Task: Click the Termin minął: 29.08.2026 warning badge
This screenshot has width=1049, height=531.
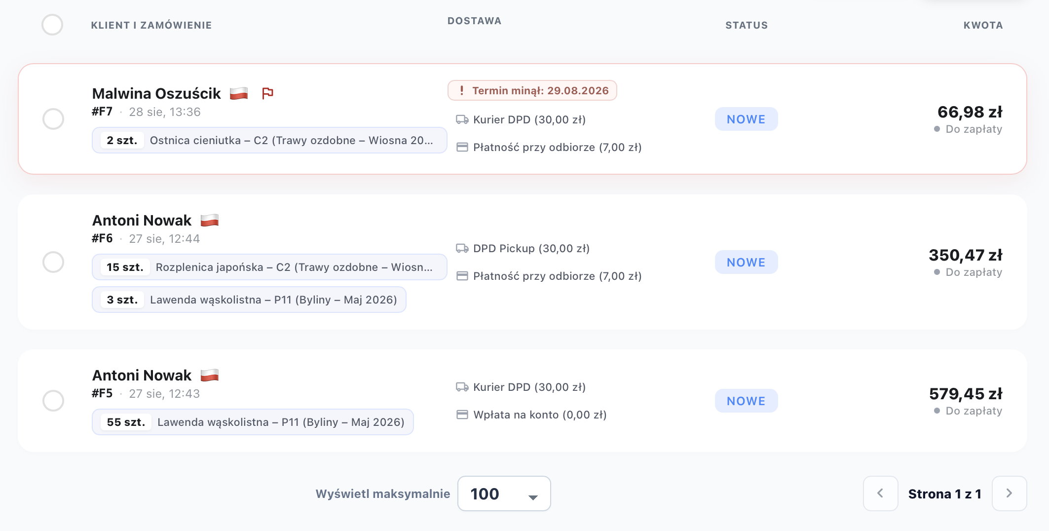Action: coord(532,90)
